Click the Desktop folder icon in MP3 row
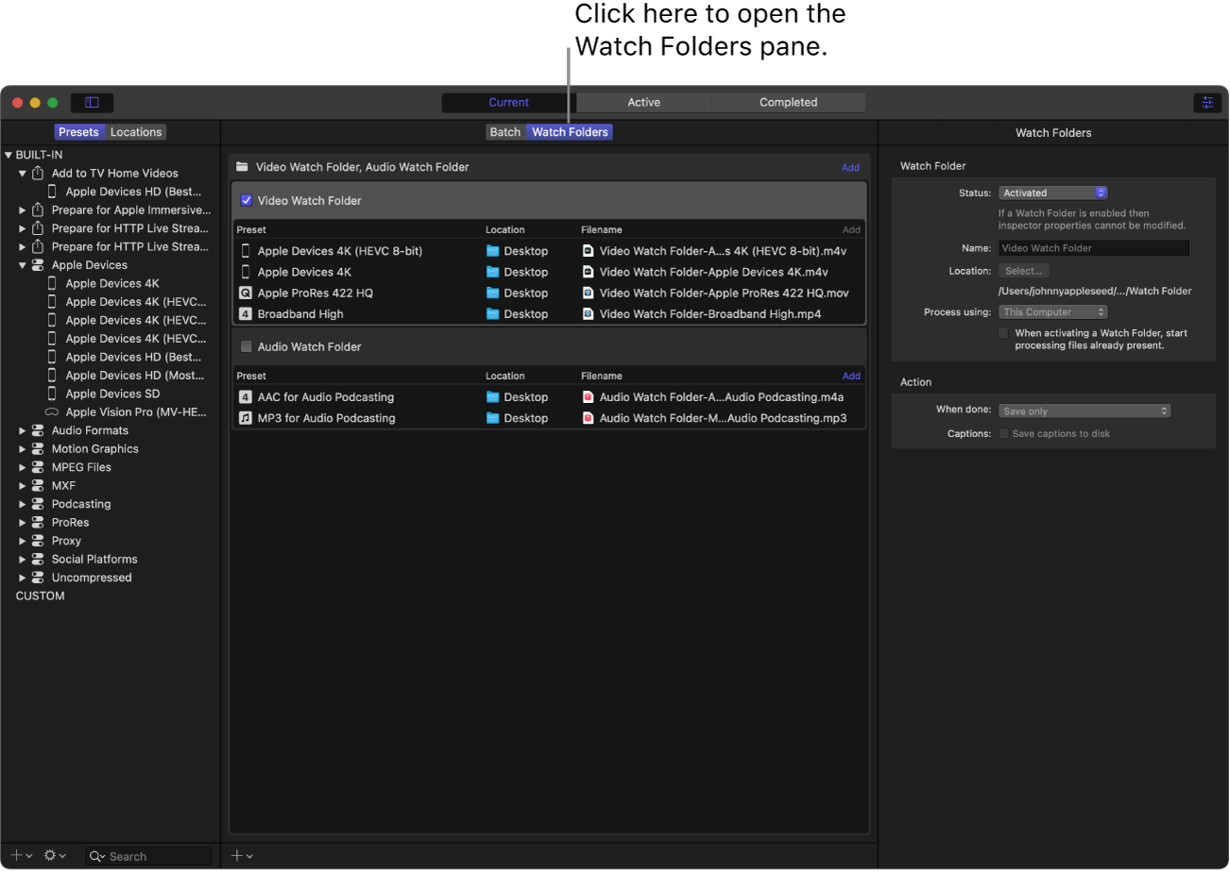 pos(492,418)
